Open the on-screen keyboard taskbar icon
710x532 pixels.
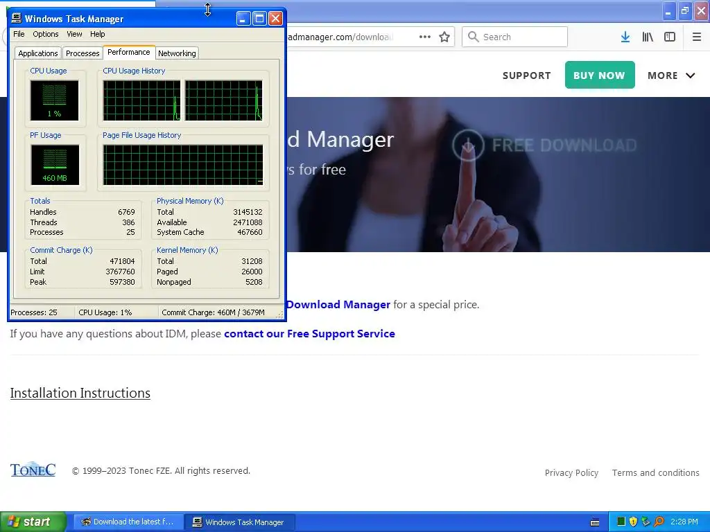tap(595, 522)
